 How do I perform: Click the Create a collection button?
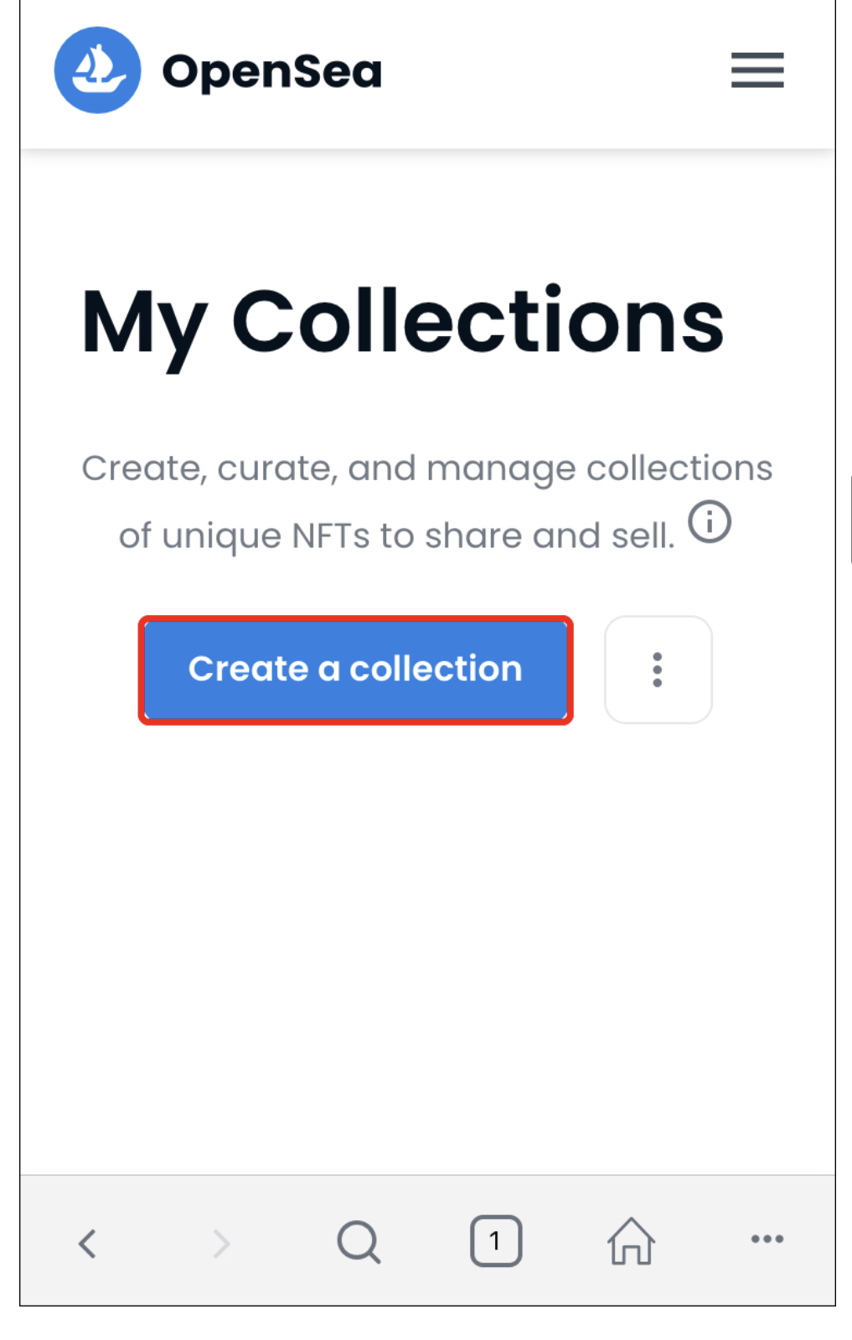355,670
